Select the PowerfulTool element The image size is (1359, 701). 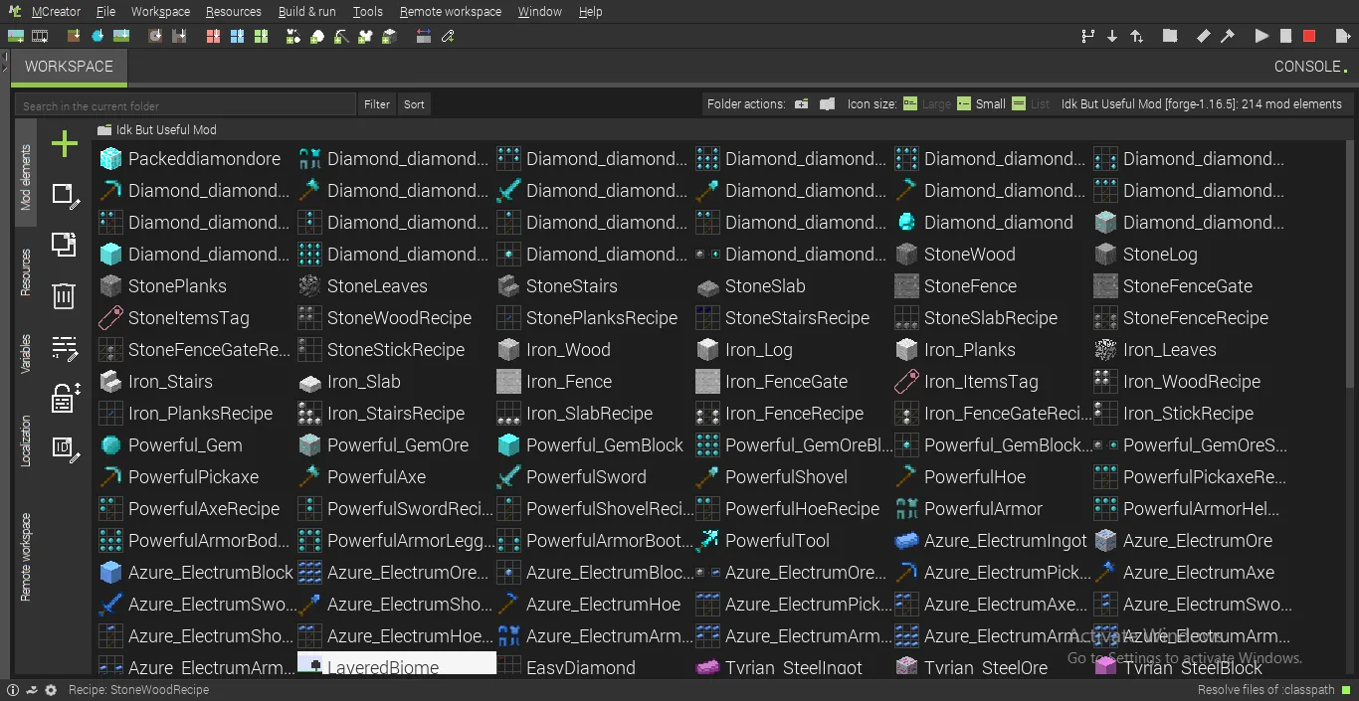pyautogui.click(x=763, y=541)
